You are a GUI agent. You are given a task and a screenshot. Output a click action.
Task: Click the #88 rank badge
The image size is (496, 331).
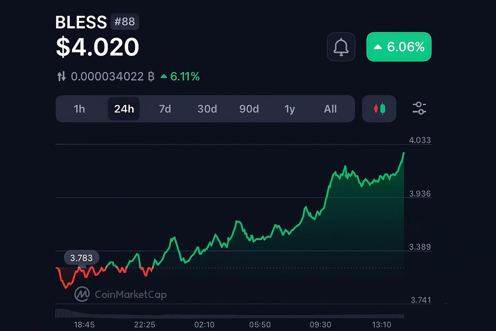coord(125,22)
